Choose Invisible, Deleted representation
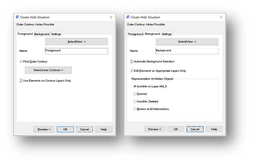 click(x=135, y=101)
